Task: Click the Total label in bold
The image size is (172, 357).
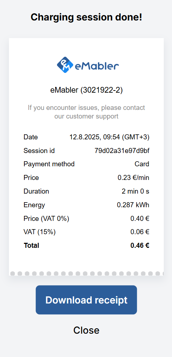Action: click(x=32, y=245)
